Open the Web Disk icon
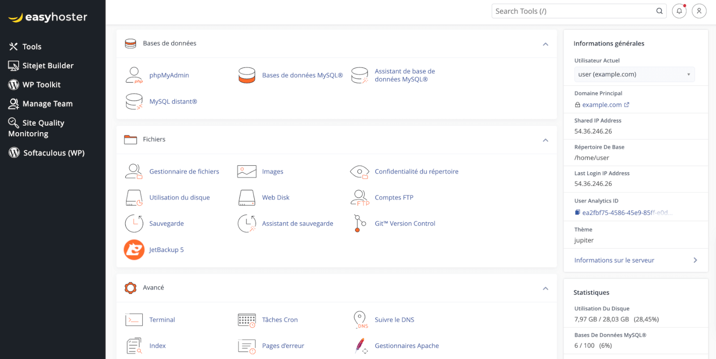716x359 pixels. click(247, 197)
